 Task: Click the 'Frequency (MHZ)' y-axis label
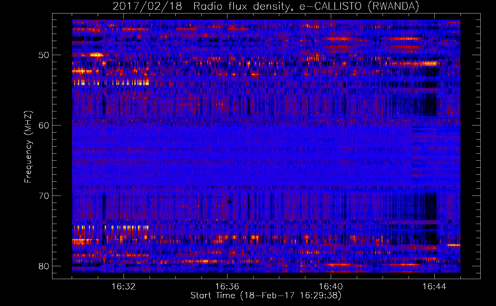pyautogui.click(x=28, y=147)
